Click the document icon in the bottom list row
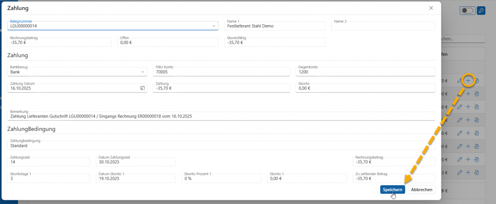This screenshot has width=496, height=204. [x=477, y=173]
